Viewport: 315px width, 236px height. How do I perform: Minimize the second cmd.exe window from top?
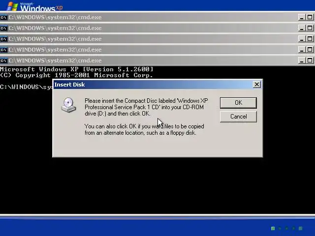point(302,28)
